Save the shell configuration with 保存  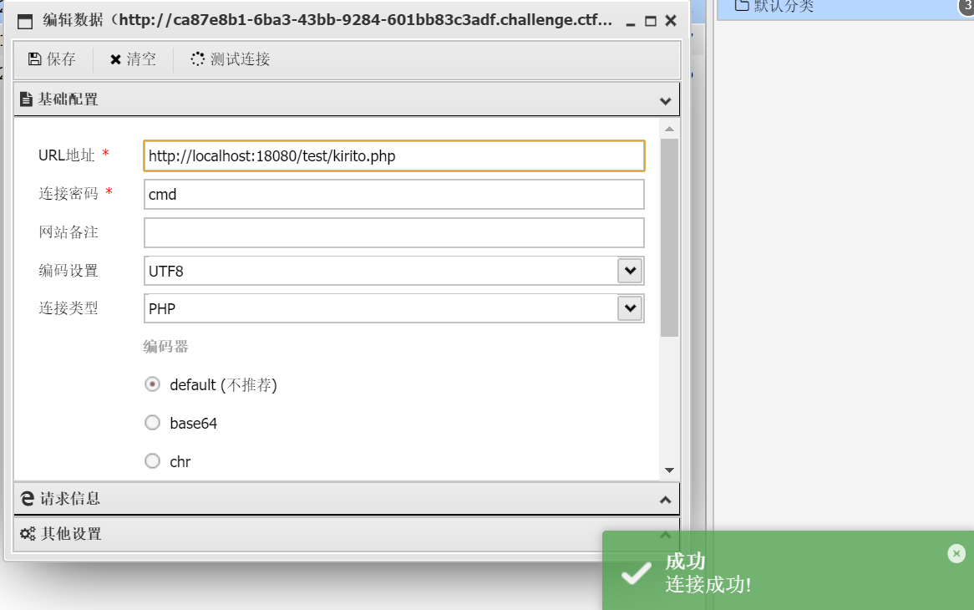52,59
